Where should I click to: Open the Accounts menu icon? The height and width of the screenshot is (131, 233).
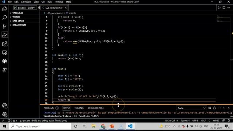(x=4, y=106)
